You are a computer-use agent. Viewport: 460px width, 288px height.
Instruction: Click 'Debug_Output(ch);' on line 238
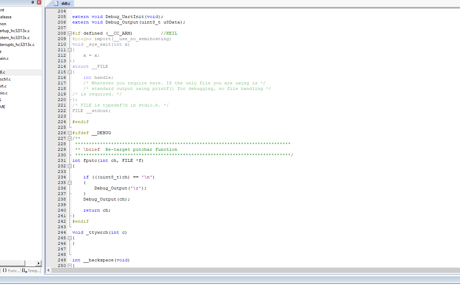pyautogui.click(x=107, y=199)
